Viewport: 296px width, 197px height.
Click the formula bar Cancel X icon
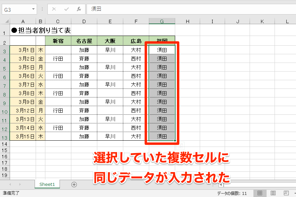pos(54,9)
